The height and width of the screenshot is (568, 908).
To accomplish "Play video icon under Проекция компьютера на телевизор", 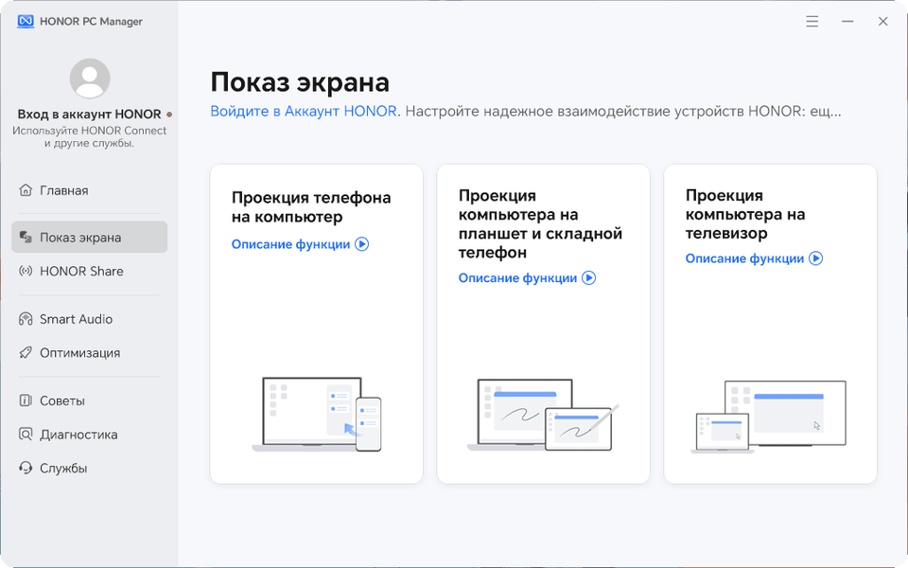I will pos(816,257).
